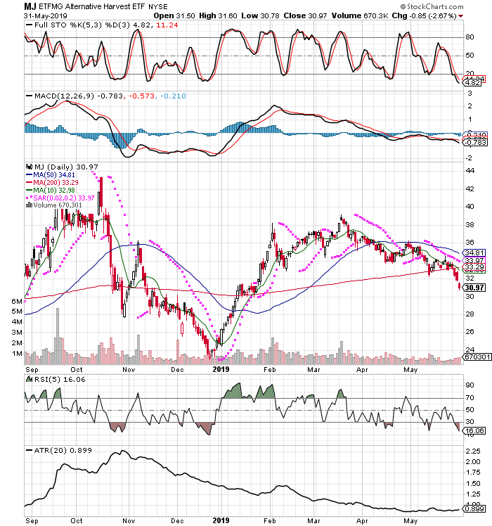Click the candlestick icon beside MJ (Daily)
This screenshot has height=526, width=492.
point(30,167)
